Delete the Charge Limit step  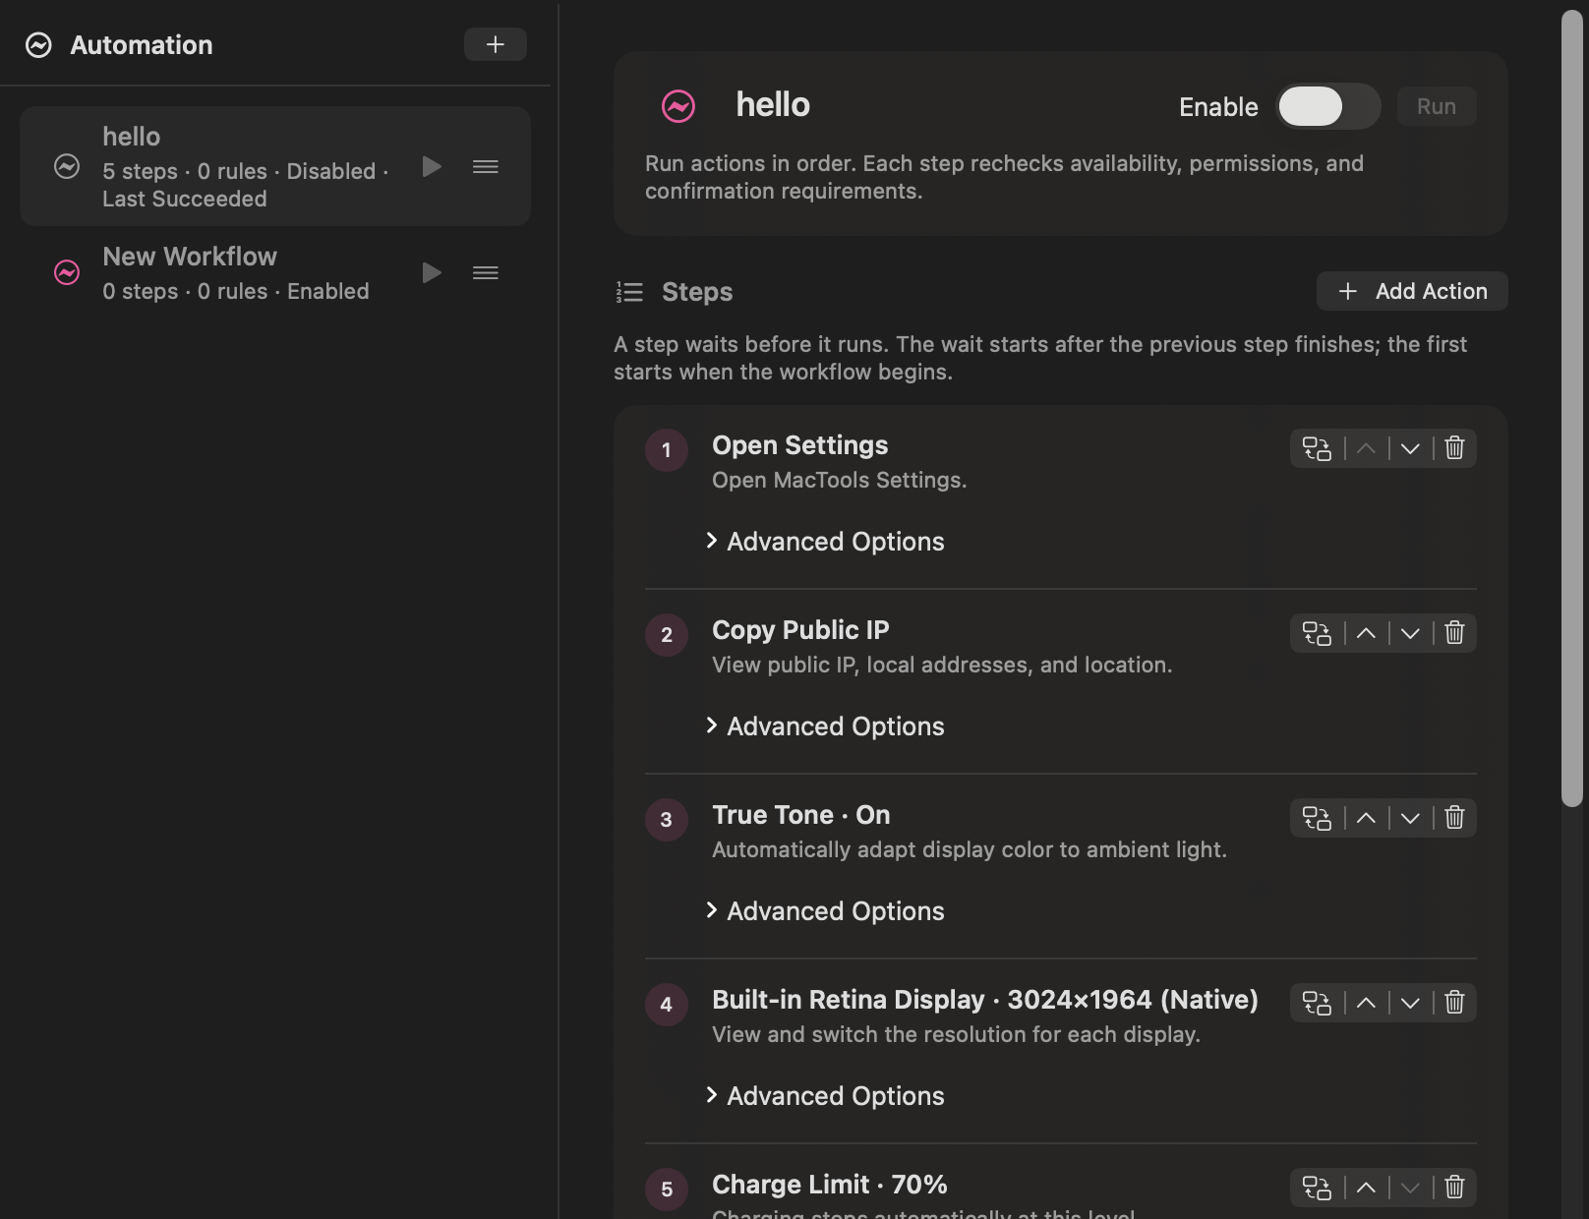(1455, 1188)
